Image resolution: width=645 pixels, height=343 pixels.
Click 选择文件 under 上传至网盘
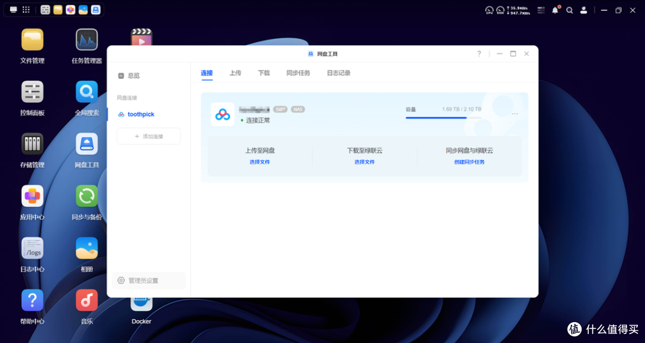coord(260,162)
